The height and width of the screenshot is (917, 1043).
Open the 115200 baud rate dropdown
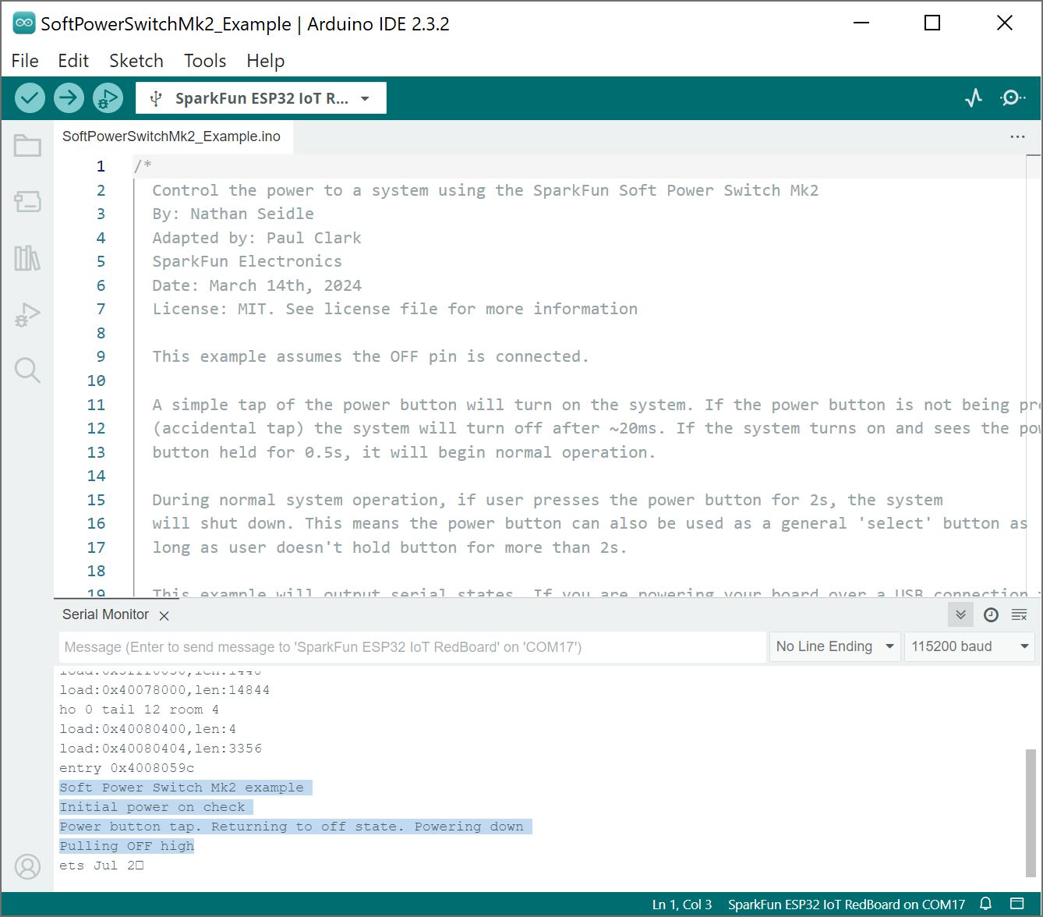[970, 646]
